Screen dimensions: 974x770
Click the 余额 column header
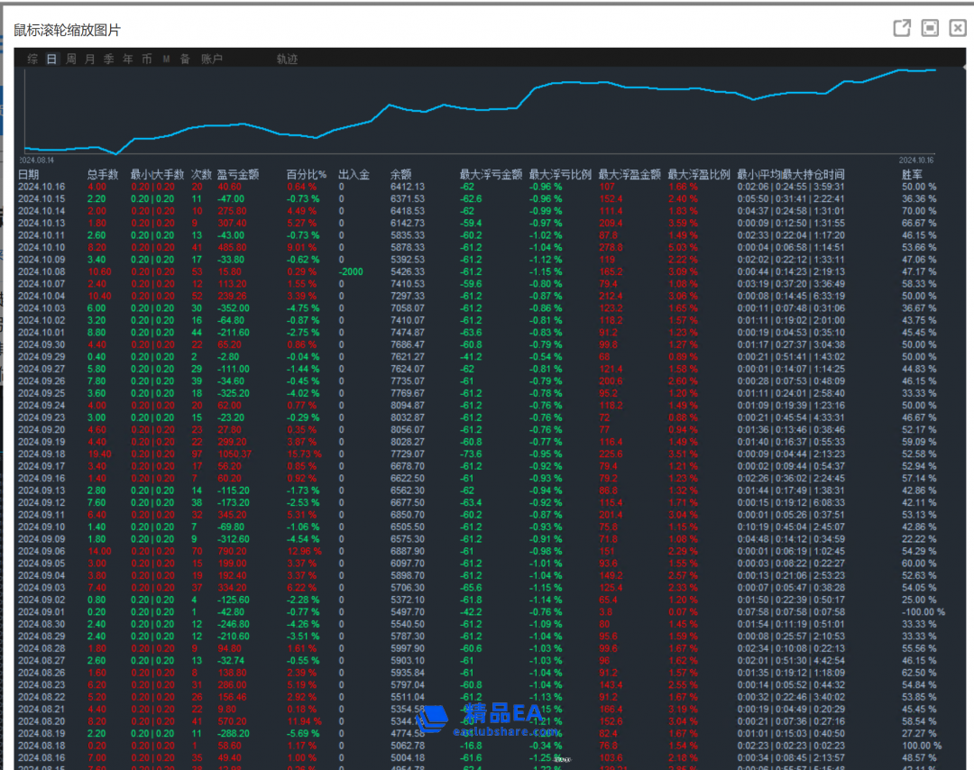tap(400, 174)
